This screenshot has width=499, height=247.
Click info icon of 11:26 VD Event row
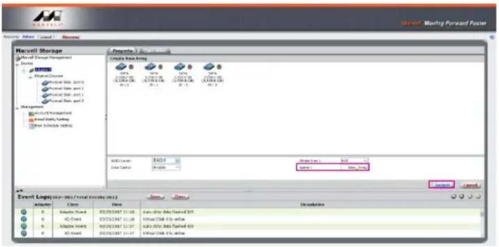(24, 219)
